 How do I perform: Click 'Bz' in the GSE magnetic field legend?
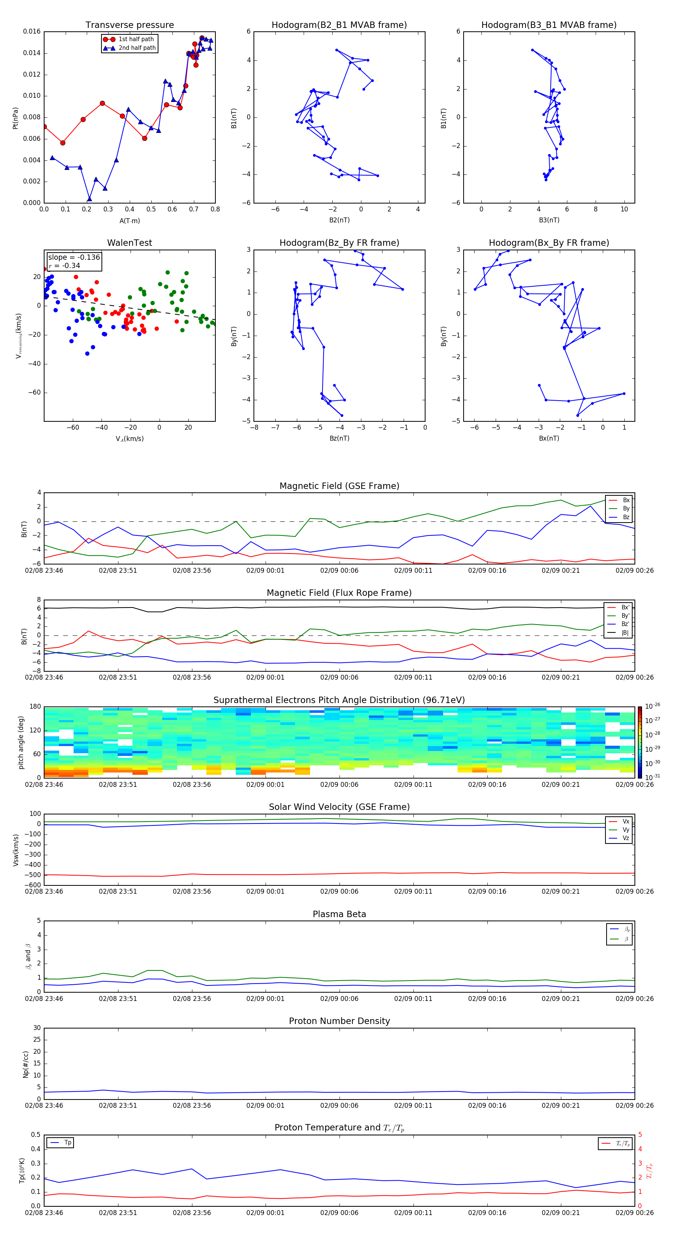point(626,517)
